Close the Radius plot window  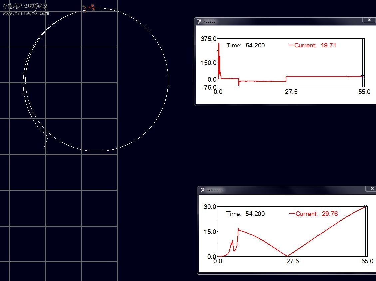[x=369, y=20]
